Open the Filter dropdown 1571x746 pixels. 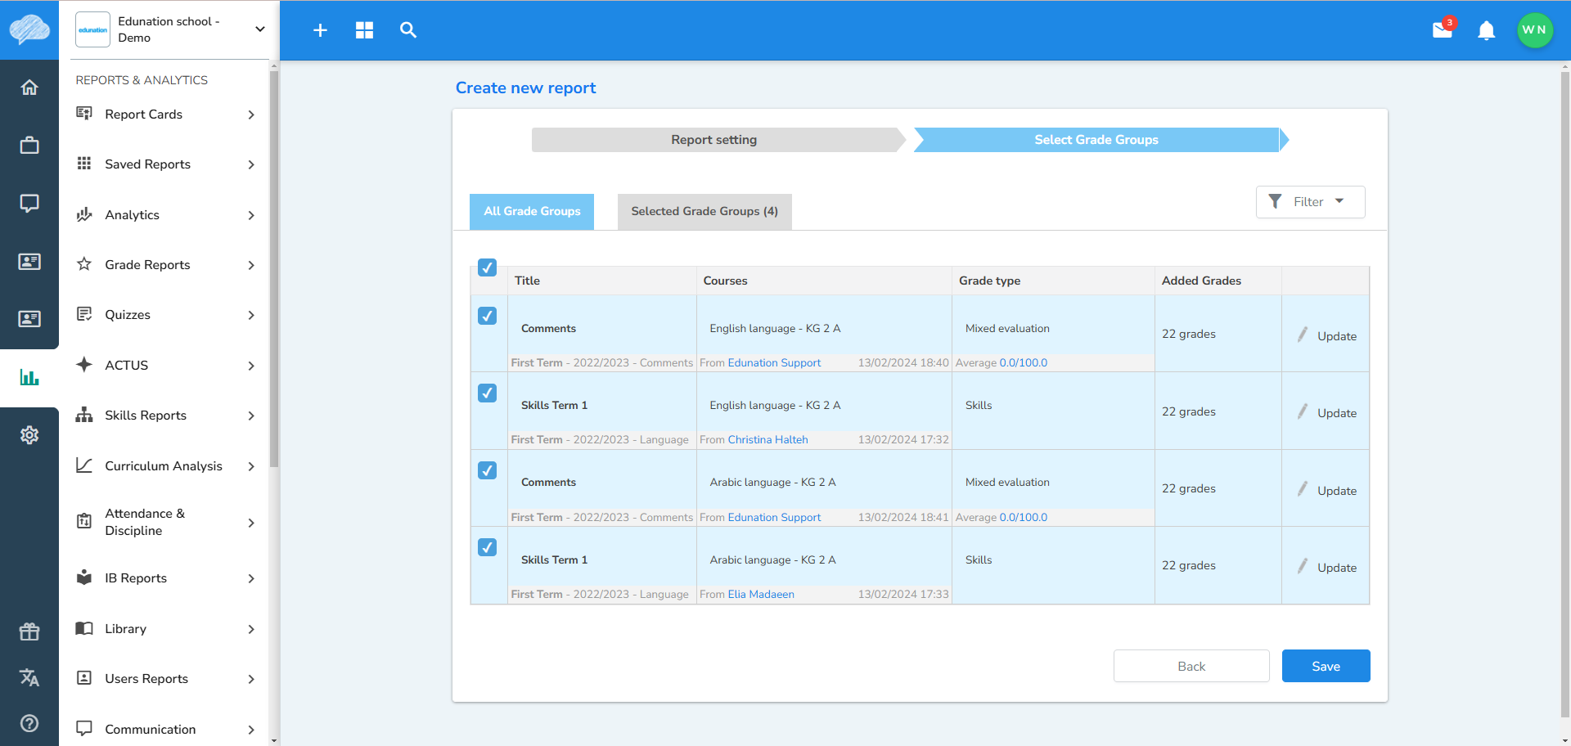[1310, 202]
